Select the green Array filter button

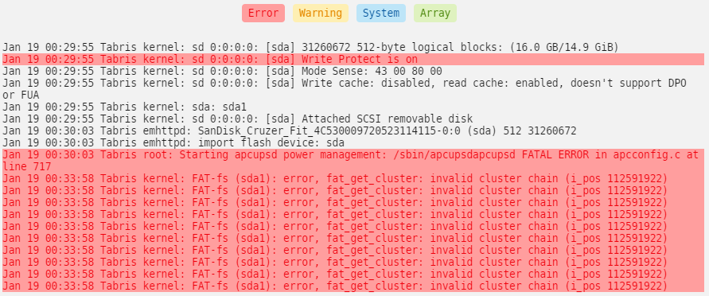pyautogui.click(x=435, y=13)
